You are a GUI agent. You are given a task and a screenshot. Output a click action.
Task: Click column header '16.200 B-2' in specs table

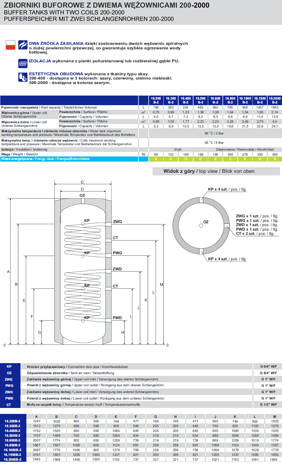[x=156, y=100]
